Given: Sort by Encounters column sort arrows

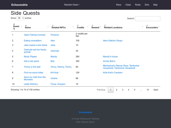Looking at the screenshot, I should pos(159,27).
